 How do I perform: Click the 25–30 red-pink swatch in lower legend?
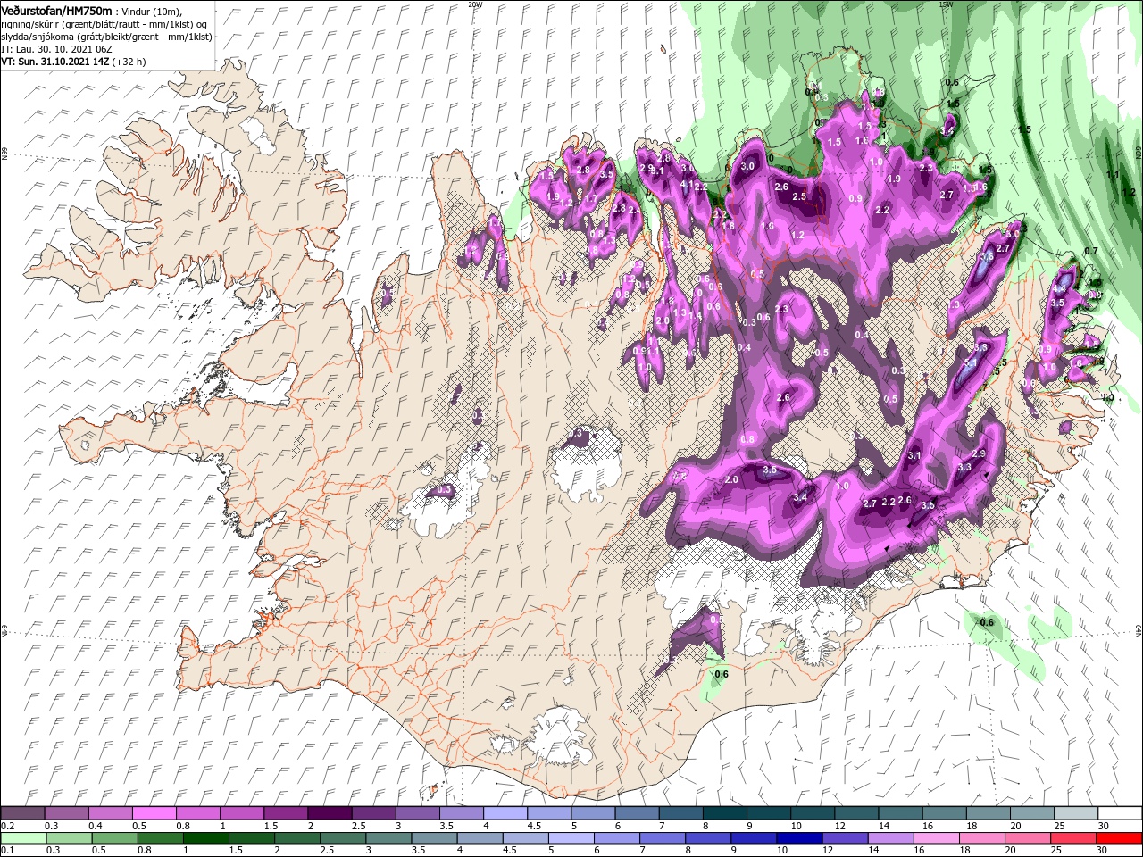click(x=1073, y=838)
